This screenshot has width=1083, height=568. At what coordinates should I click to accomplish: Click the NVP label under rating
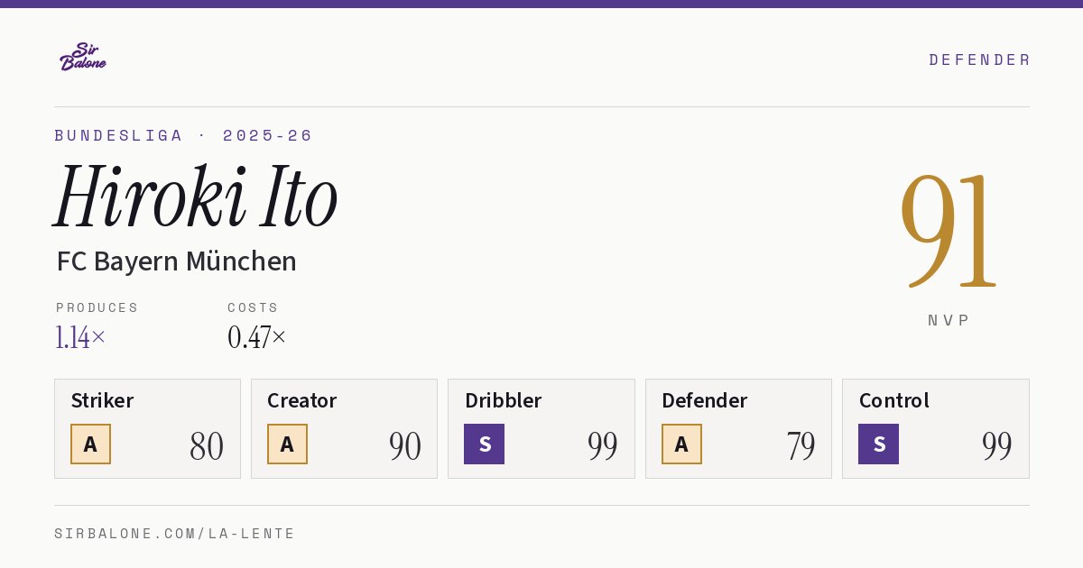[949, 320]
